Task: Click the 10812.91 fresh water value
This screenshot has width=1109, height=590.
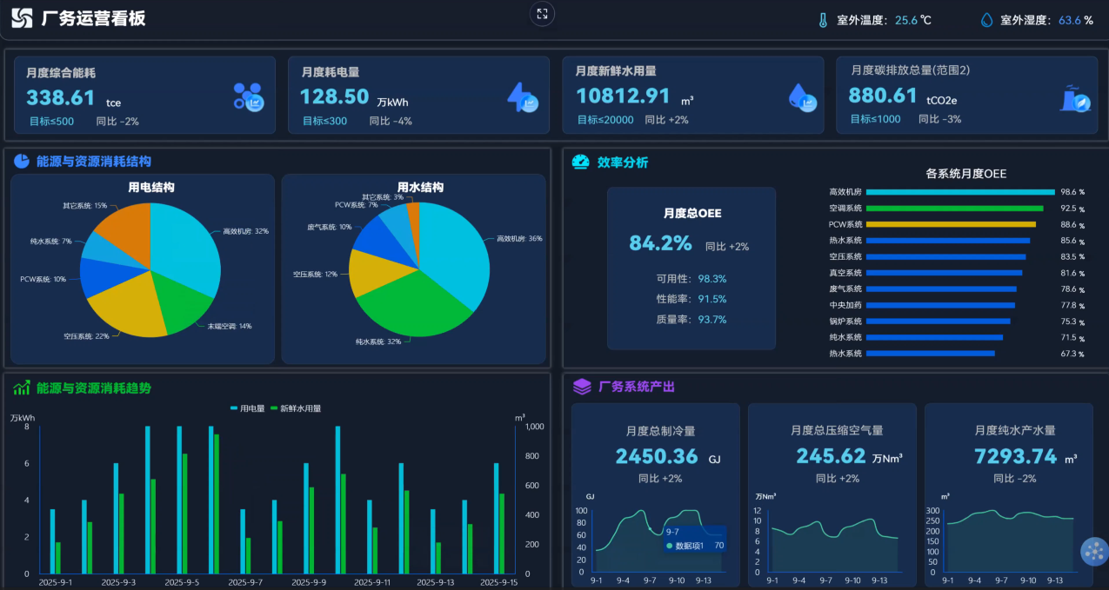Action: pos(624,96)
